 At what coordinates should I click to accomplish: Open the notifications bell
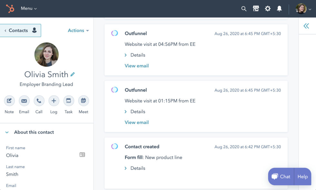click(x=279, y=9)
